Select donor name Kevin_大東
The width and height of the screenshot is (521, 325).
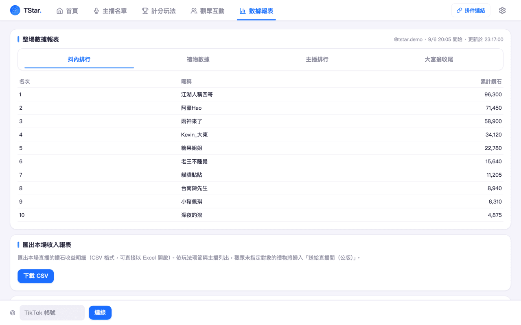point(195,134)
